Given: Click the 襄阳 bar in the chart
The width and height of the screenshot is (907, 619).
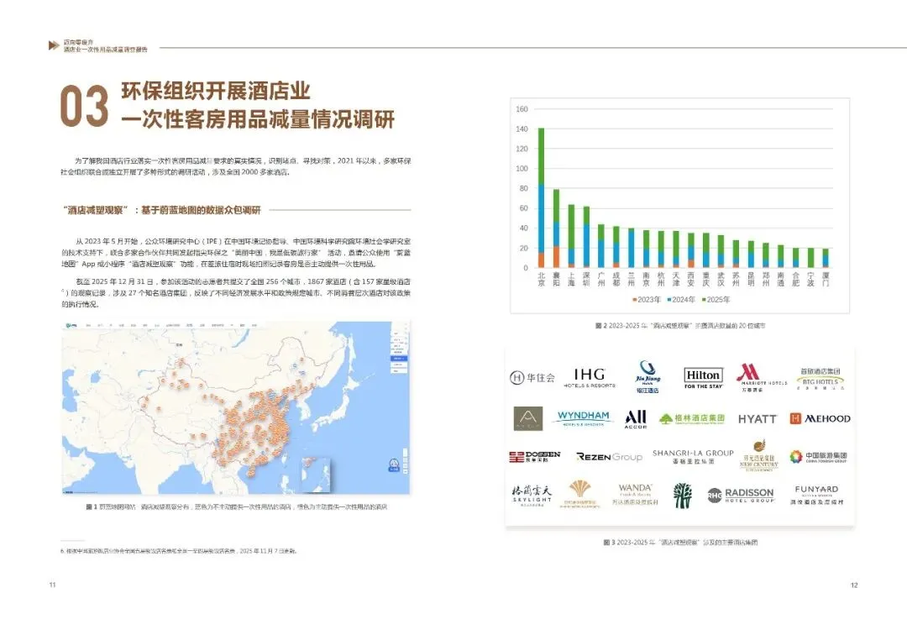Looking at the screenshot, I should 557,228.
